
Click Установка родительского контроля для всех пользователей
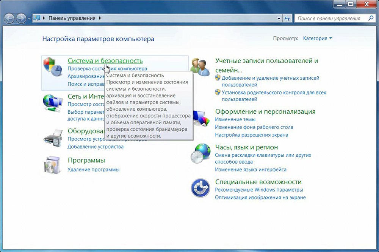click(x=274, y=96)
